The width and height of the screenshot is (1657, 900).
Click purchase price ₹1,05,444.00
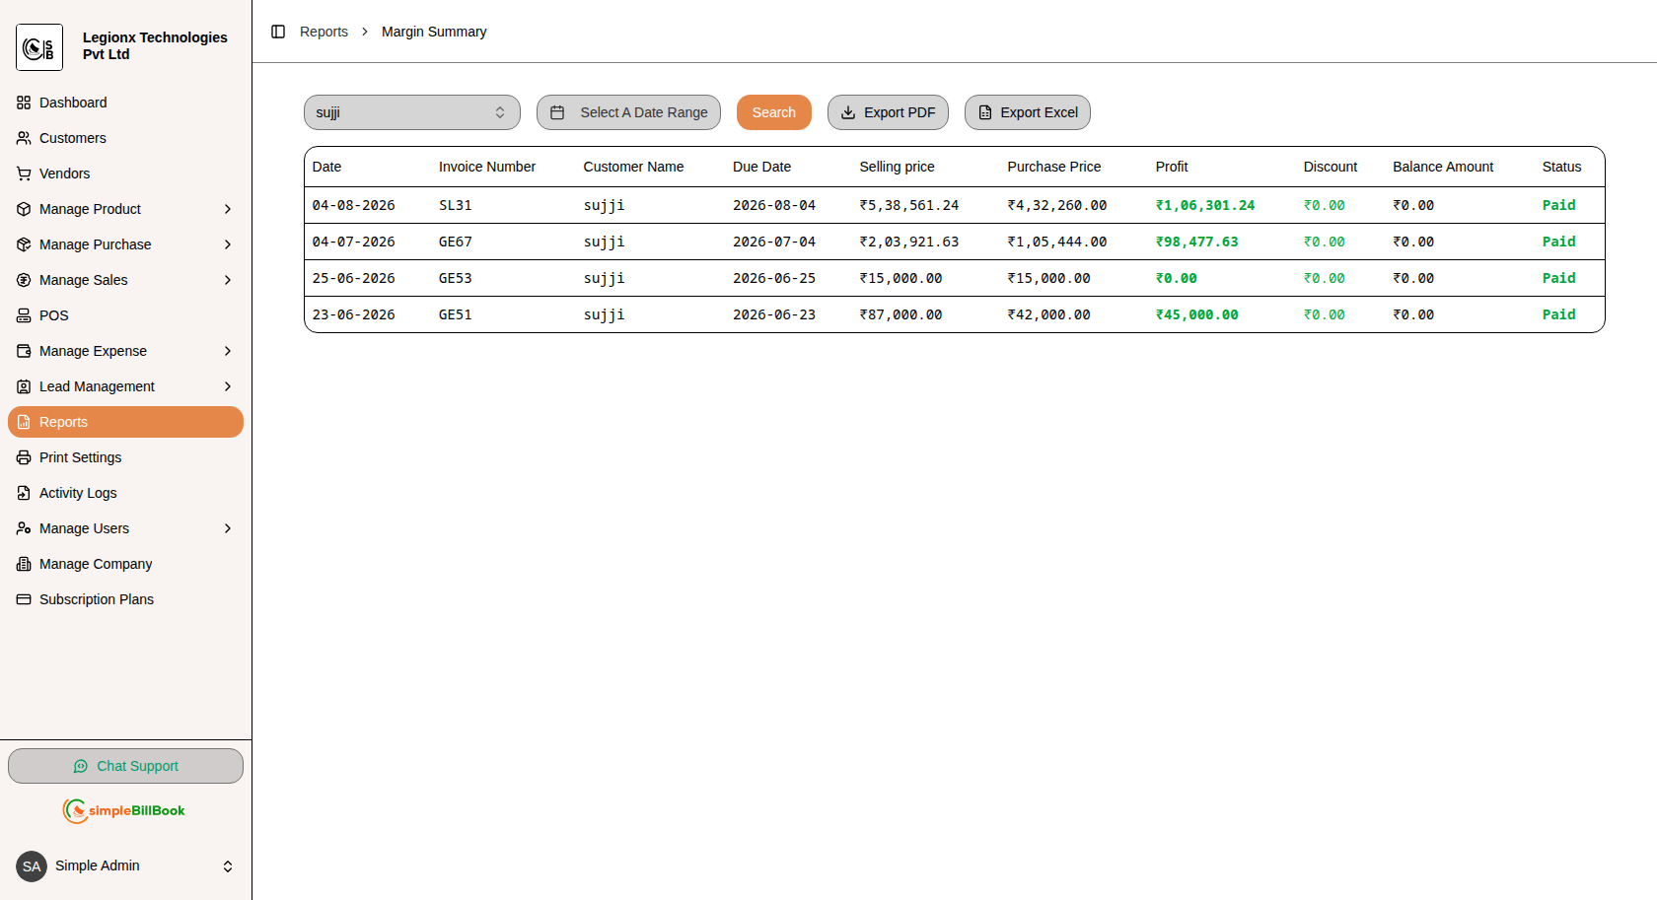pos(1057,242)
